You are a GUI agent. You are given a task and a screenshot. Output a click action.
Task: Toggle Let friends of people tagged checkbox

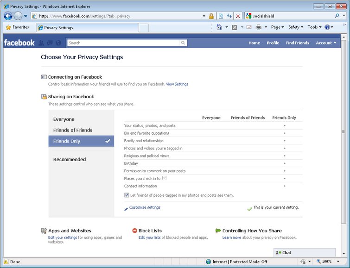tap(127, 195)
